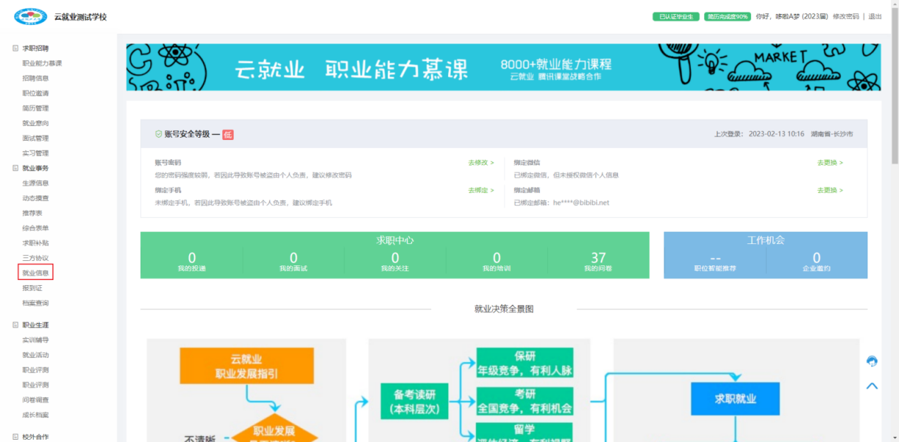Screen dimensions: 899x442
Task: Click 去绑定 for 绑定手机
Action: (x=480, y=191)
